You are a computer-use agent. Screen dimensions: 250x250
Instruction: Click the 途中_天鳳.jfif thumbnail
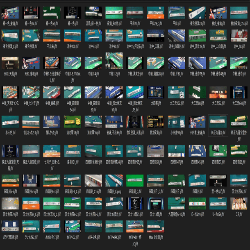tap(156, 36)
